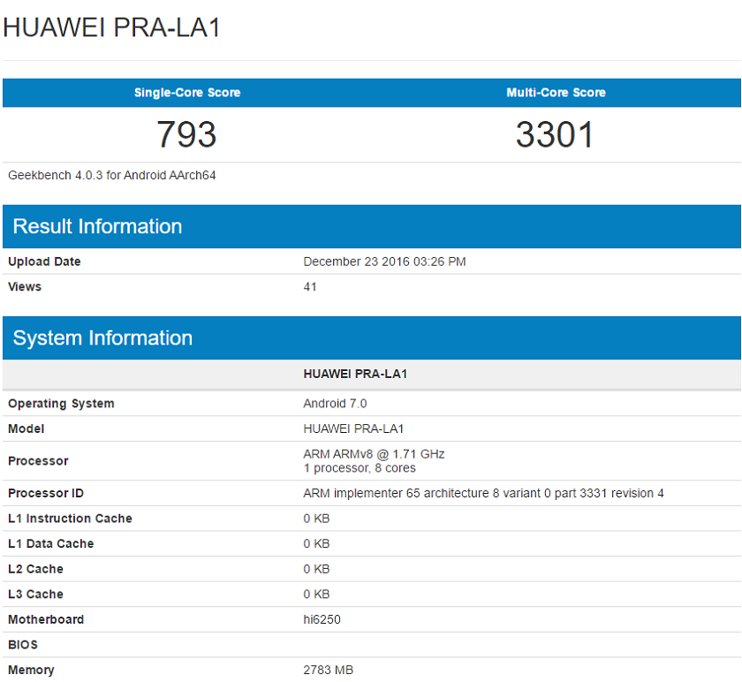
Task: Click the HUAWEI PRA-LA1 table column heading
Action: [355, 374]
